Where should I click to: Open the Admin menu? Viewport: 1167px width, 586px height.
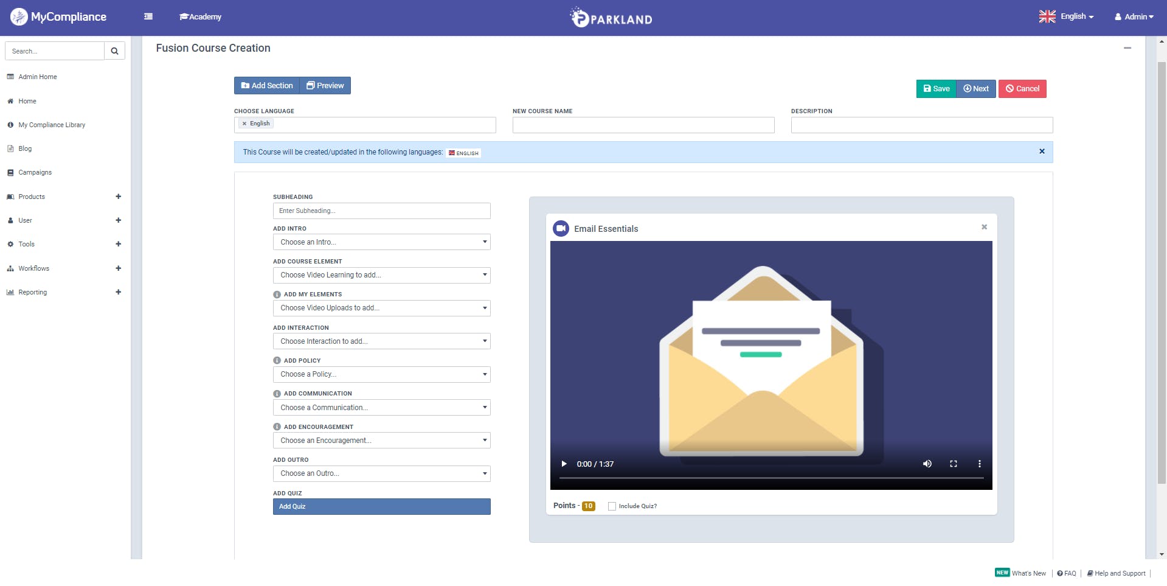(x=1134, y=16)
